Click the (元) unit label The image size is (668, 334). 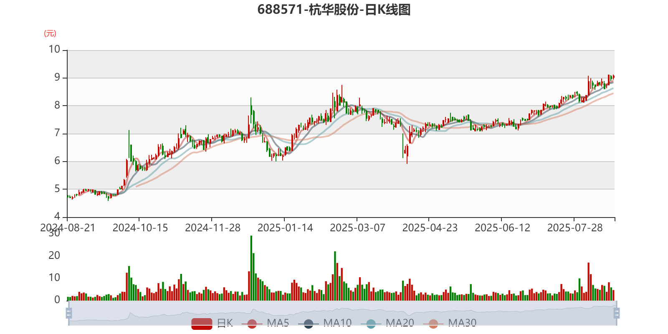click(x=50, y=33)
